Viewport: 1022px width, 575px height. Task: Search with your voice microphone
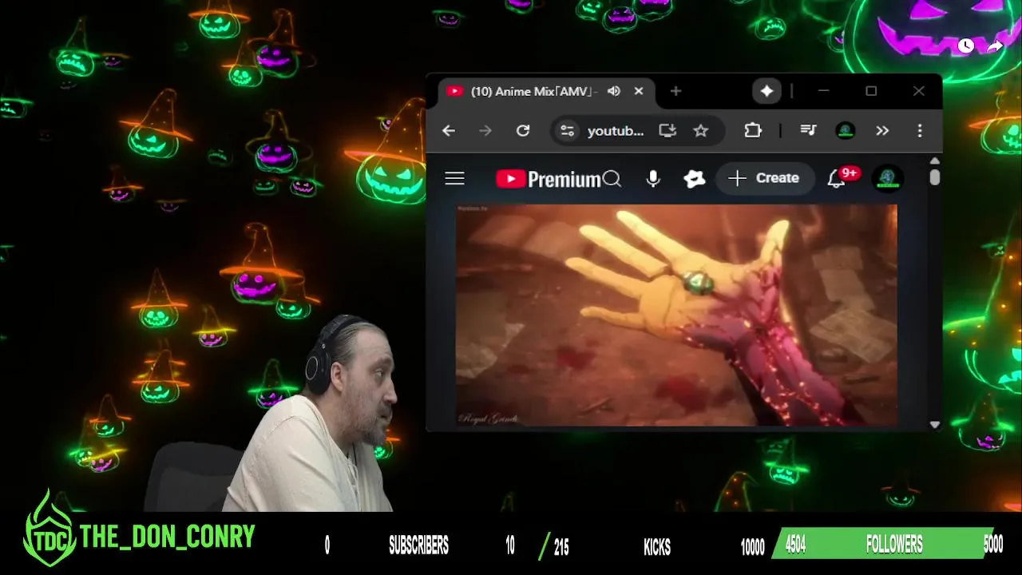[653, 178]
